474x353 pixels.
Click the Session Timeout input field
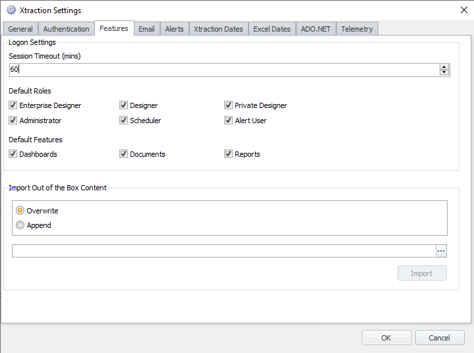click(224, 69)
